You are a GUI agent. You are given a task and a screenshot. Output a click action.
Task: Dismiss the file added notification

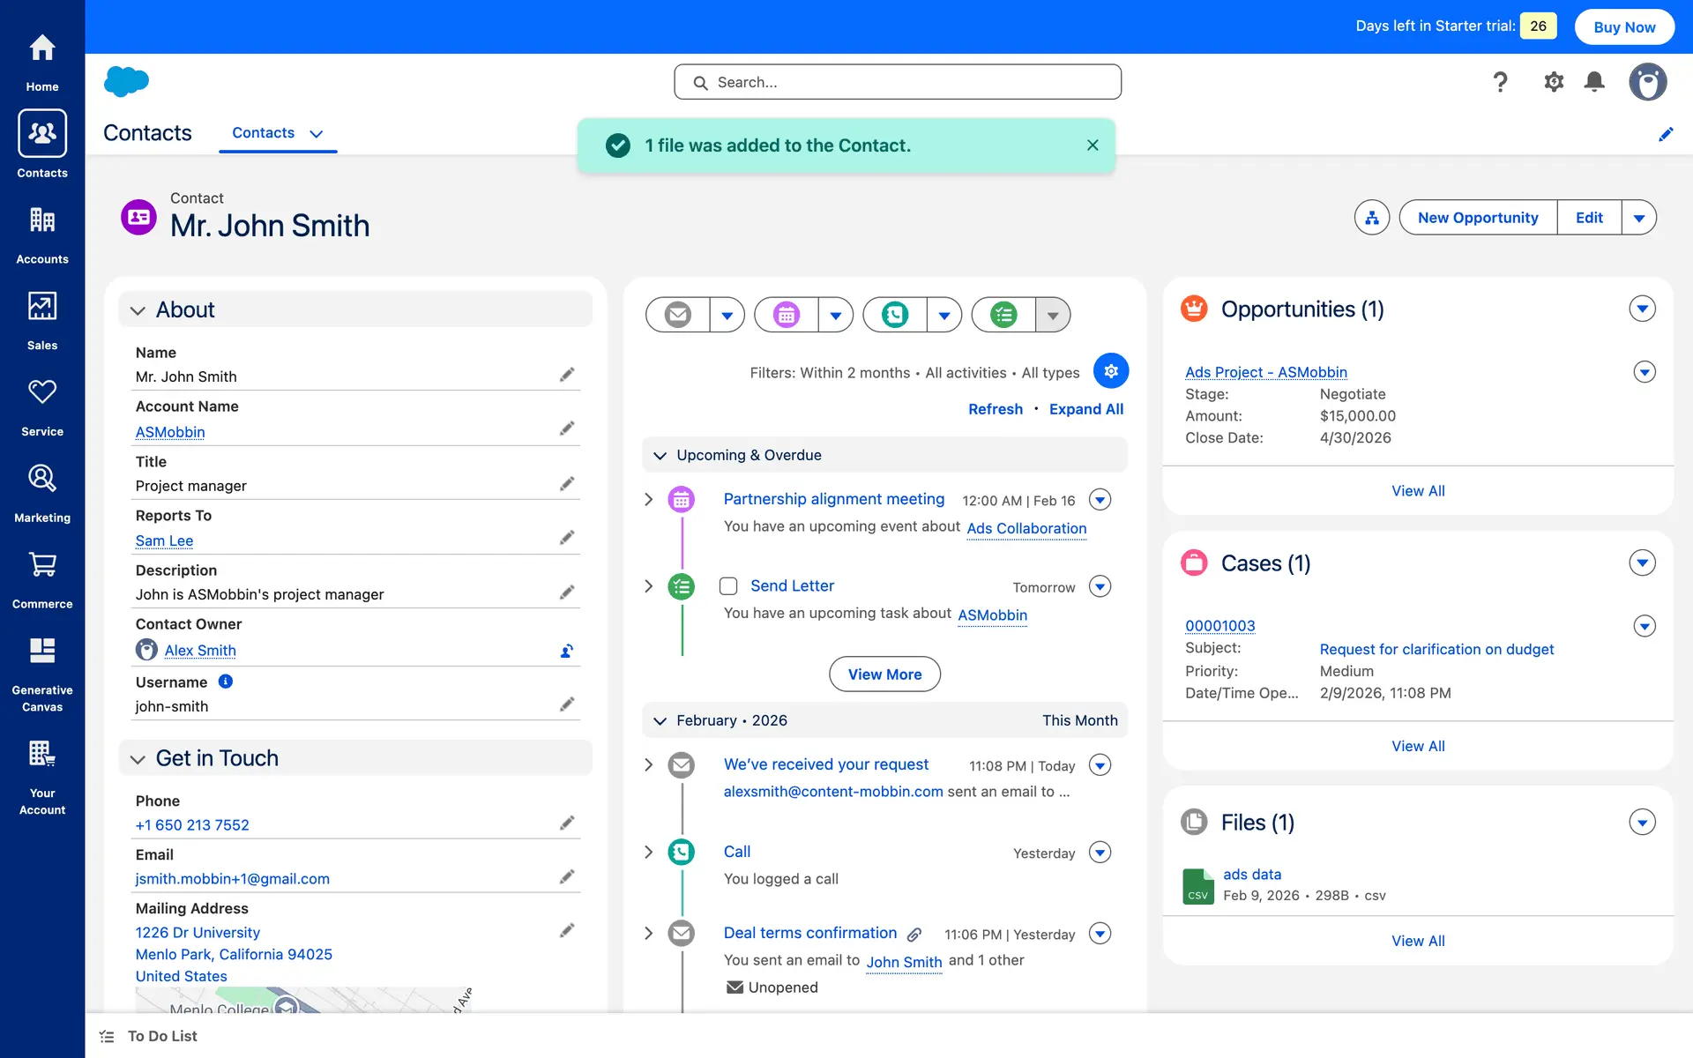pos(1093,145)
